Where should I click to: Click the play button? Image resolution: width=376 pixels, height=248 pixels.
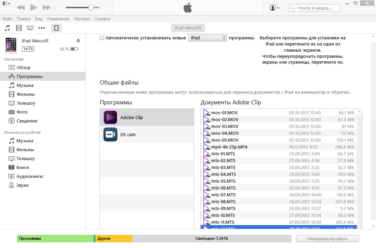coord(33,8)
